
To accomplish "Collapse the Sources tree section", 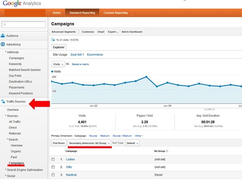I will 6,115.
